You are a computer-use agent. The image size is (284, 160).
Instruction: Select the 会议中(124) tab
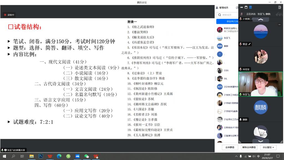[227, 21]
